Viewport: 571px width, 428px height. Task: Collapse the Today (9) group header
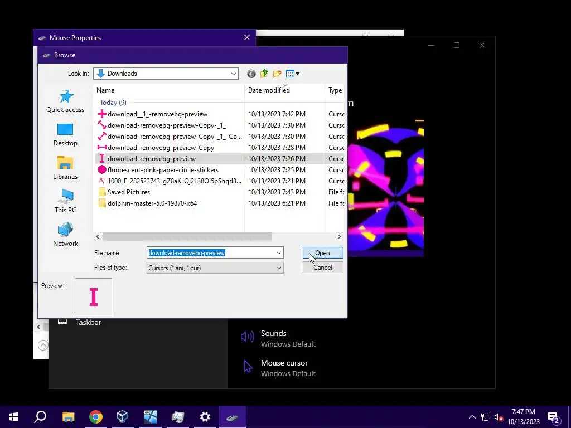pos(113,103)
